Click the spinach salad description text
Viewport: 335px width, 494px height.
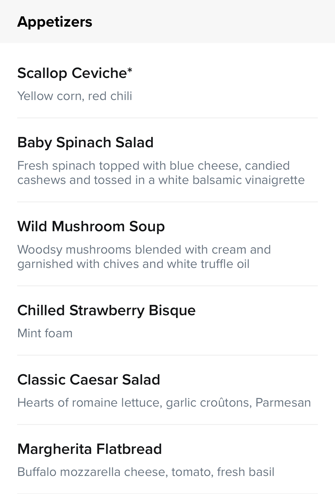161,173
